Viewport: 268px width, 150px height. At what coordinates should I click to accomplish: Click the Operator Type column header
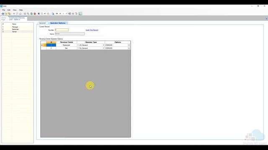pyautogui.click(x=91, y=42)
